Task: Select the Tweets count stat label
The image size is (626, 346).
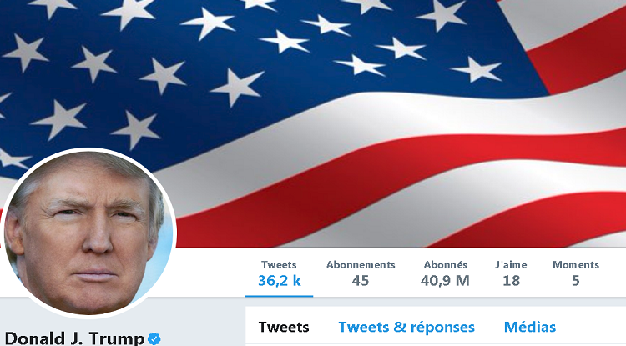Action: coord(279,264)
